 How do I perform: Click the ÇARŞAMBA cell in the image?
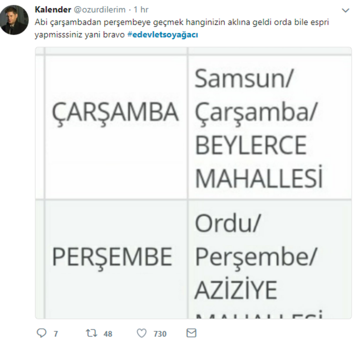click(x=115, y=113)
